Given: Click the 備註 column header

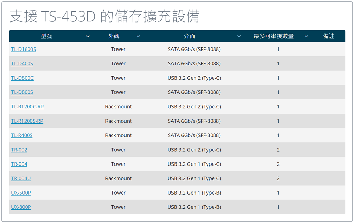Looking at the screenshot, I should point(328,36).
